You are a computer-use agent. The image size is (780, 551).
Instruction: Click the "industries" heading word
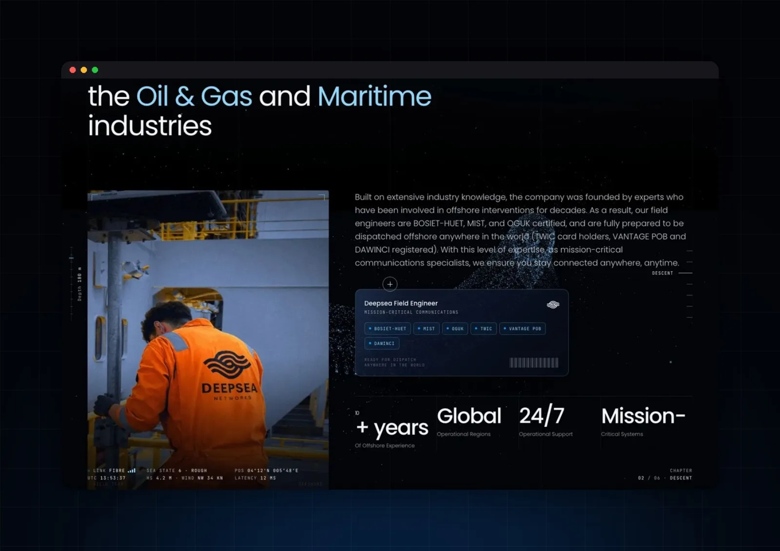pyautogui.click(x=150, y=126)
